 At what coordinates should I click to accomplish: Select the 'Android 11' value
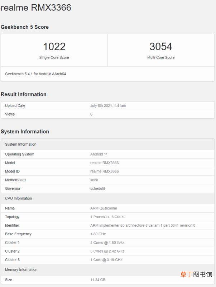pos(99,154)
